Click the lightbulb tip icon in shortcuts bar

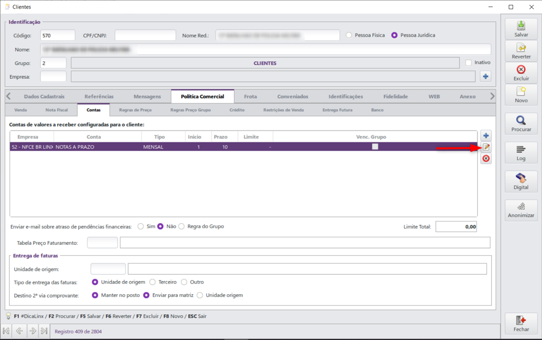pyautogui.click(x=8, y=316)
